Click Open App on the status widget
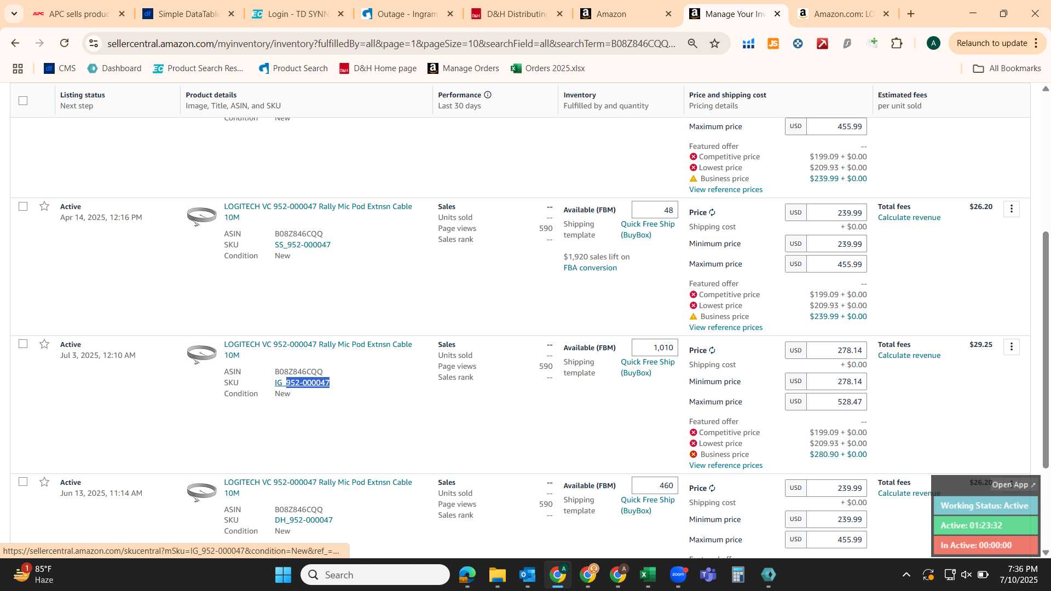 1014,485
